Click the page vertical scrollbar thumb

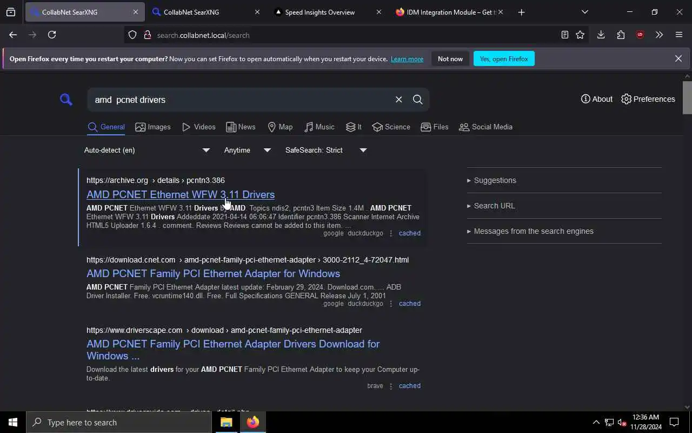click(x=687, y=97)
